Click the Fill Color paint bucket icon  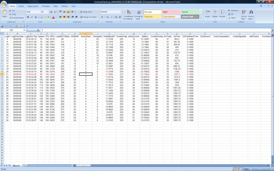point(48,17)
